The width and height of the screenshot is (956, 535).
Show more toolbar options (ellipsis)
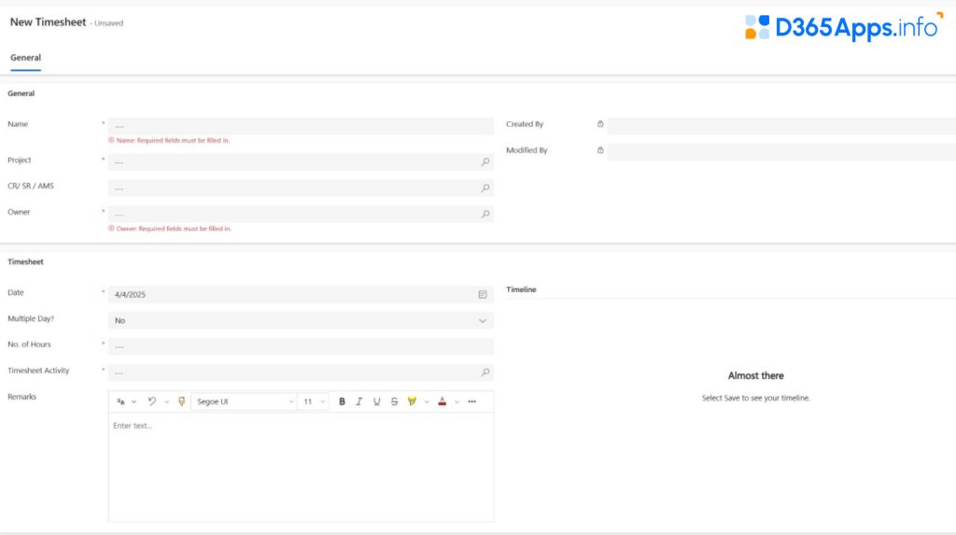[x=471, y=401]
